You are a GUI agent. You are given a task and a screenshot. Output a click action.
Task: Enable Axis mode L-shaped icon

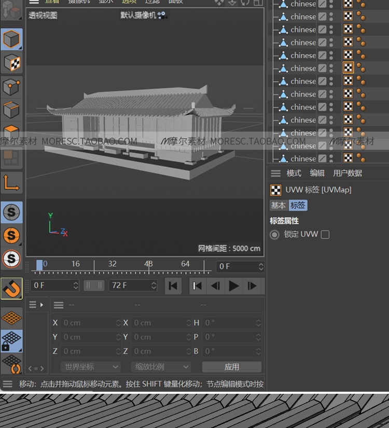11,182
